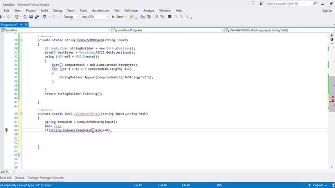Click the 'INS' status bar indicator
Screen dimensions: 335x188
click(219, 185)
